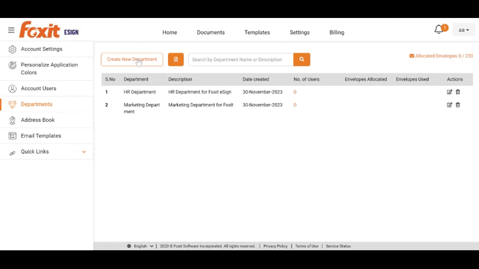Click the Departments sidebar icon

tap(12, 104)
